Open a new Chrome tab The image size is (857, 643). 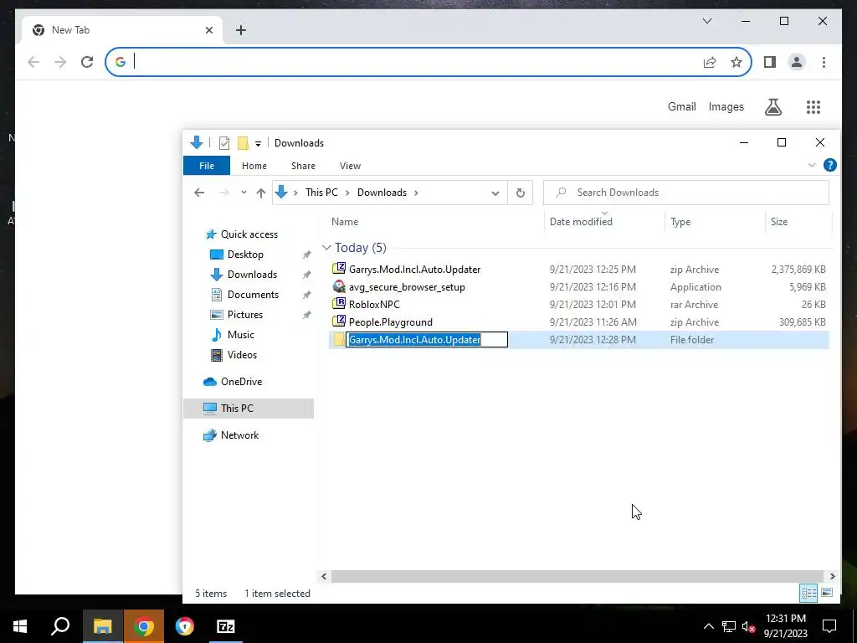pos(240,30)
